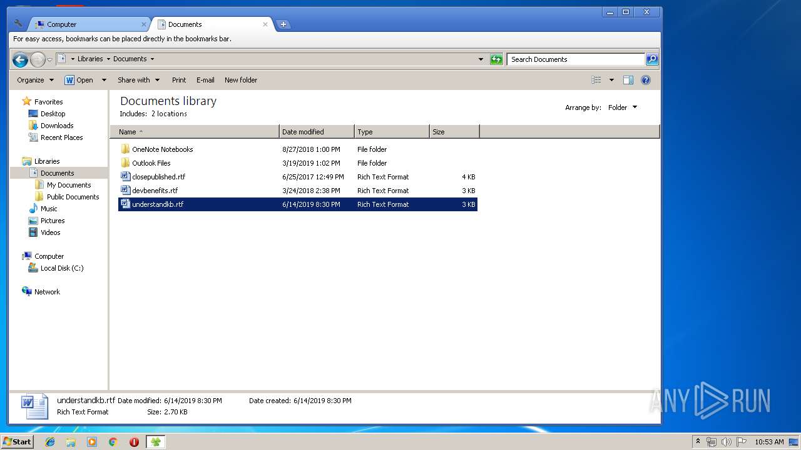Select the OneNote Notebooks folder
The width and height of the screenshot is (801, 450).
tap(298, 149)
